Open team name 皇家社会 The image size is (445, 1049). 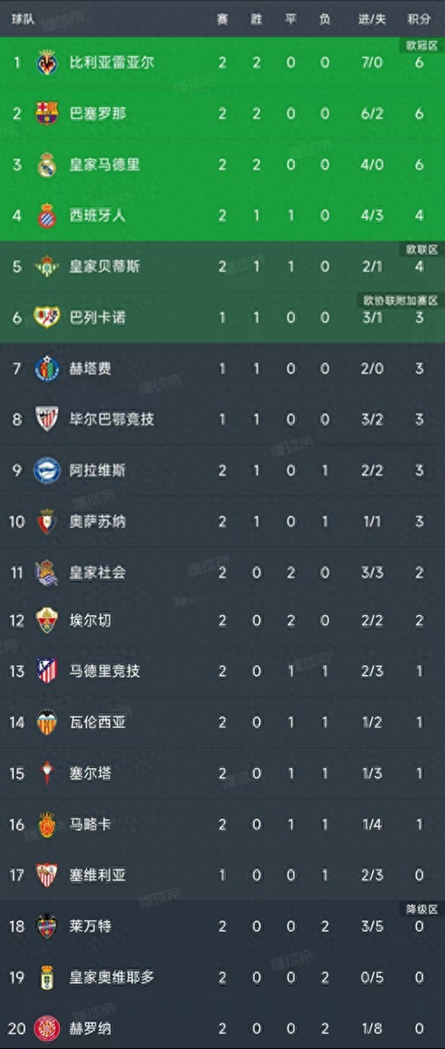(97, 572)
